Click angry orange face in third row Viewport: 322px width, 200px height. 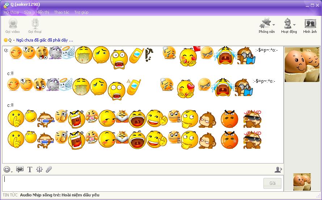coord(229,119)
